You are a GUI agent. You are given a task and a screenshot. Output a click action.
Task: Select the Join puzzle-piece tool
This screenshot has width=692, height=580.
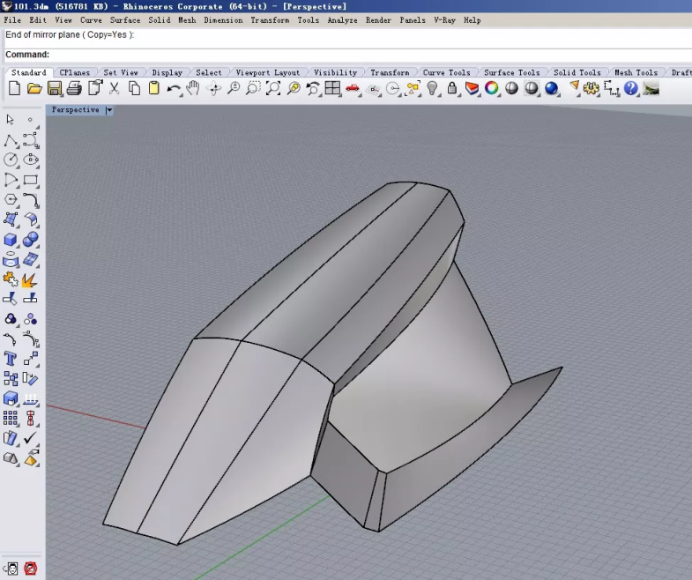point(11,279)
